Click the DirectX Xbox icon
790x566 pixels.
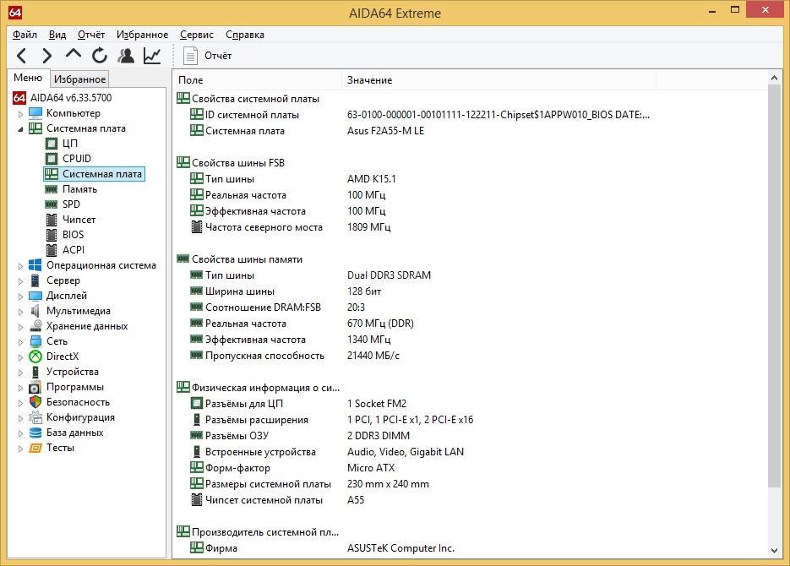tap(35, 356)
